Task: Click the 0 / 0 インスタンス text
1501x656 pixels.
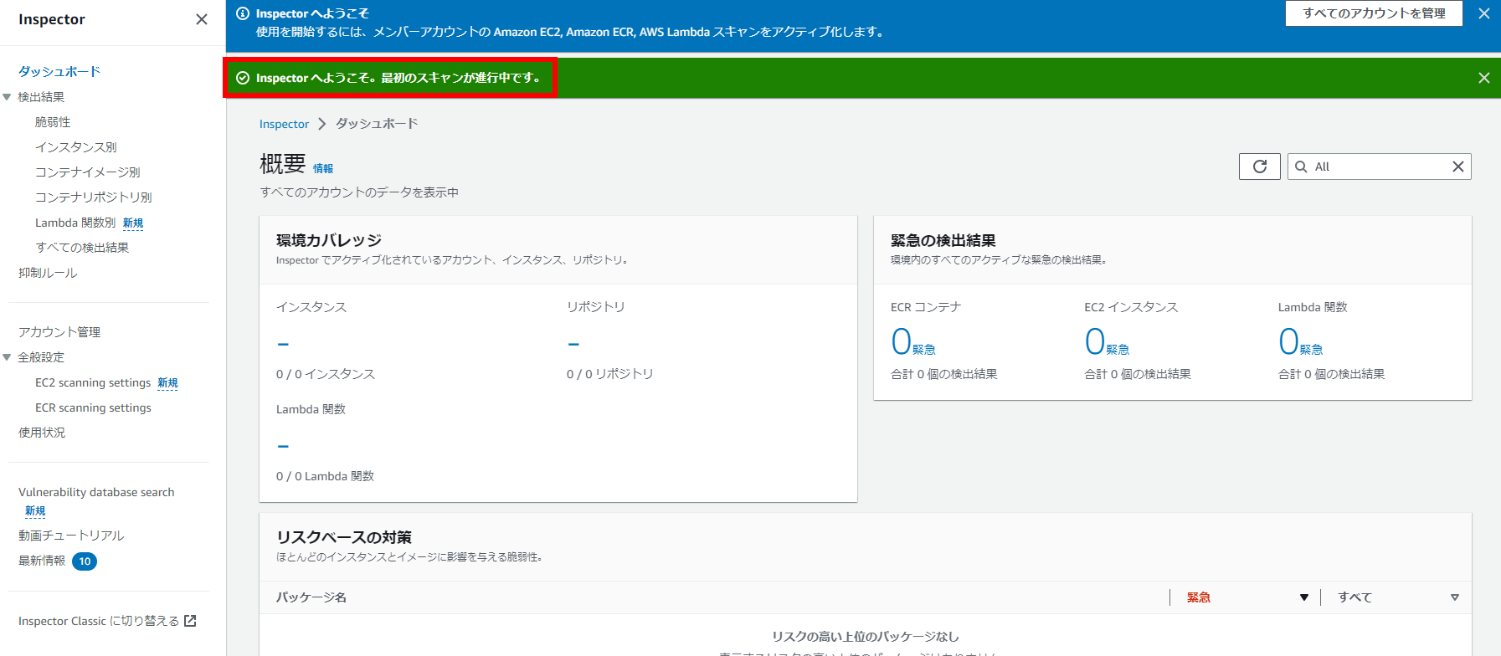Action: (326, 374)
